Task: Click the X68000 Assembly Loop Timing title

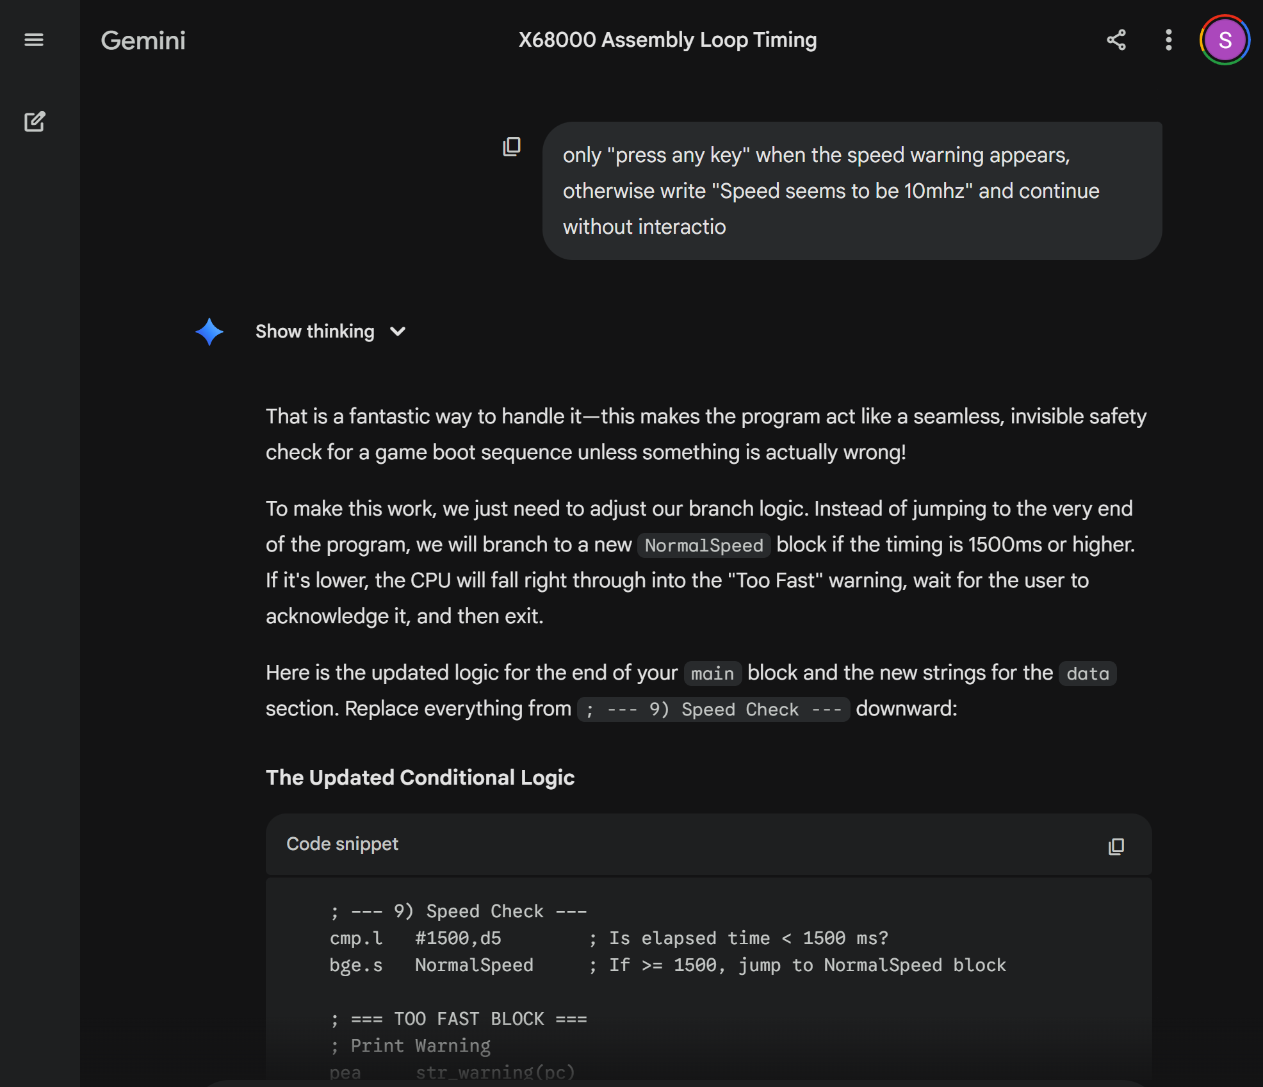Action: click(x=667, y=40)
